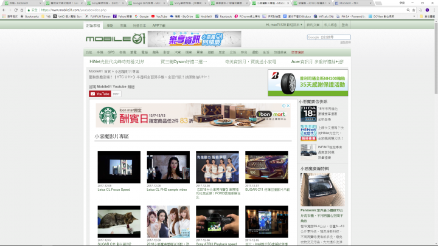Open the 999+ subscriber count badge
438x246 pixels.
tap(116, 94)
